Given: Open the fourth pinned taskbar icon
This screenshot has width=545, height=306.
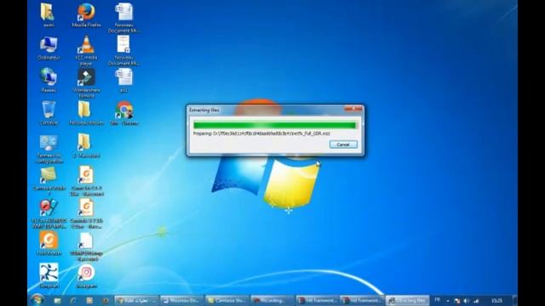Looking at the screenshot, I should 106,300.
